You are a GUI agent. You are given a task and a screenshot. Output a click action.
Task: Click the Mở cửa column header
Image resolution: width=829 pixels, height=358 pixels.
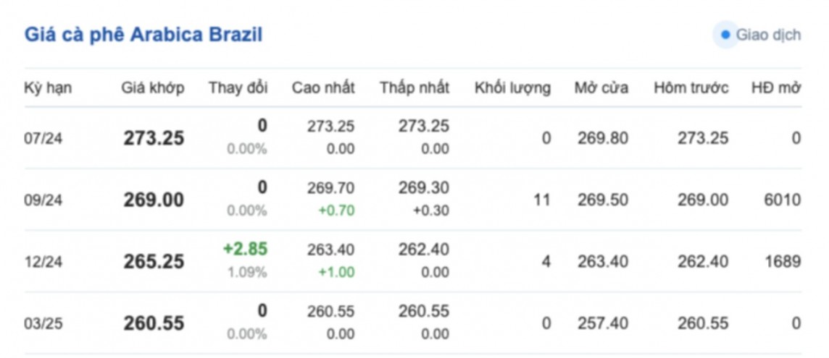pyautogui.click(x=601, y=88)
